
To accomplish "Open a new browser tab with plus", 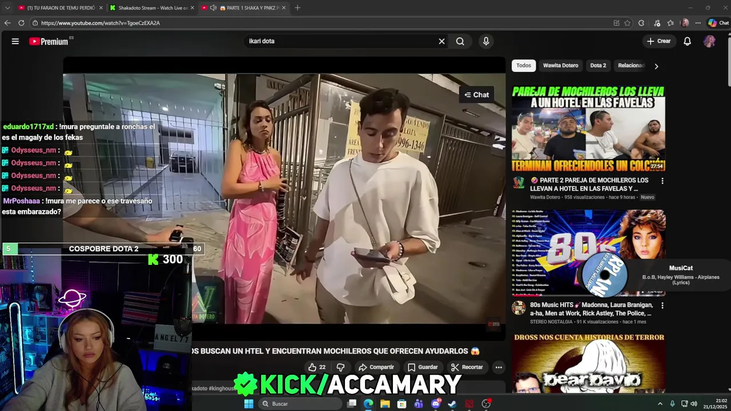I will coord(298,8).
